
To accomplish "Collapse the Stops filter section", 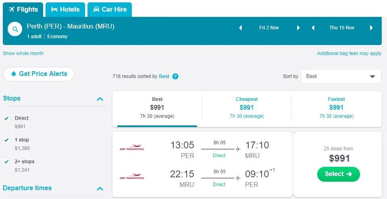I will tap(100, 99).
